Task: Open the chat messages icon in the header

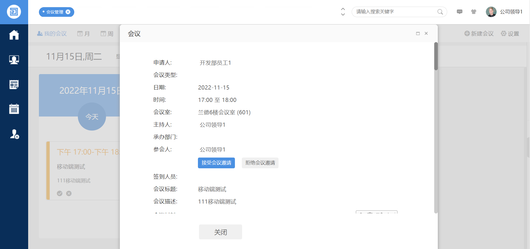Action: (460, 12)
